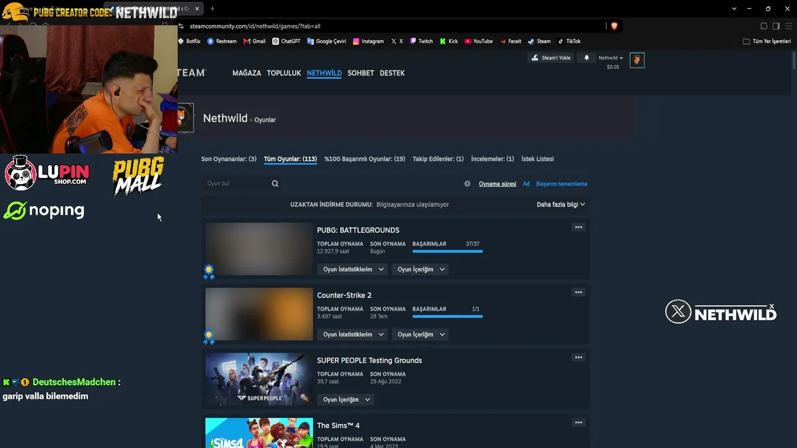Open the browser hamburger menu
Viewport: 797px width, 448px height.
point(788,26)
